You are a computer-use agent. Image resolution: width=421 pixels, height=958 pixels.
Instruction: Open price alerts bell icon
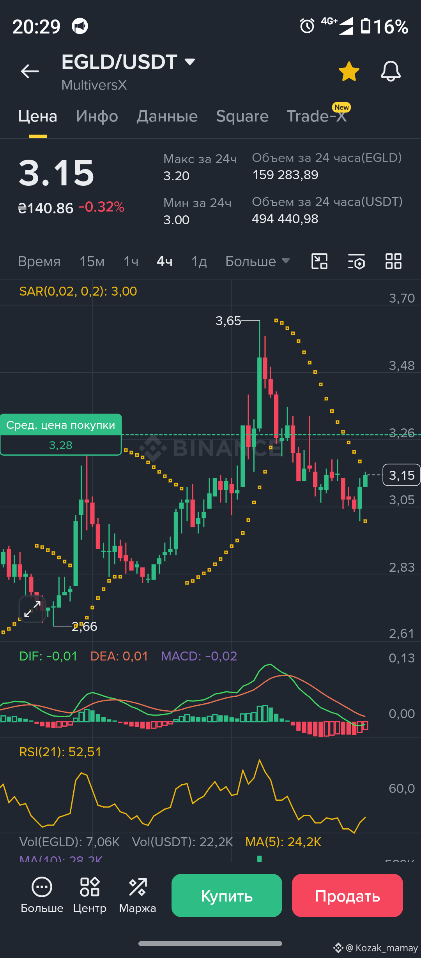391,71
